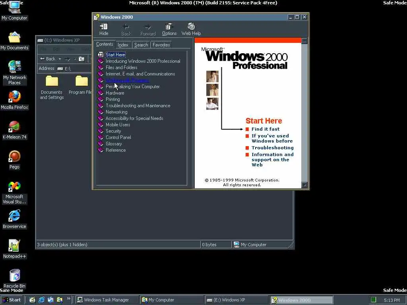
Task: Click the Troubleshooting link in help page
Action: 273,148
